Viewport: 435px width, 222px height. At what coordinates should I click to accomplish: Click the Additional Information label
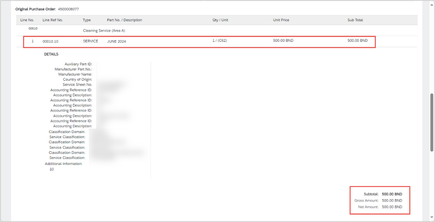pyautogui.click(x=64, y=164)
